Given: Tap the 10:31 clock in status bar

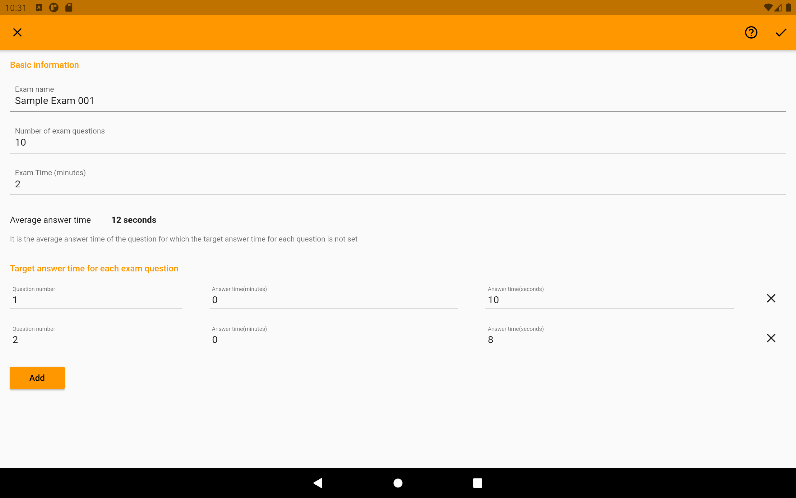Looking at the screenshot, I should pyautogui.click(x=16, y=7).
